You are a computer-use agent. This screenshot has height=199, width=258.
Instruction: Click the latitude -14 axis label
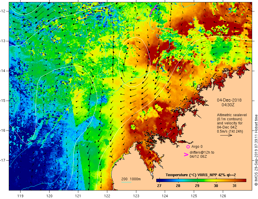point(3,71)
